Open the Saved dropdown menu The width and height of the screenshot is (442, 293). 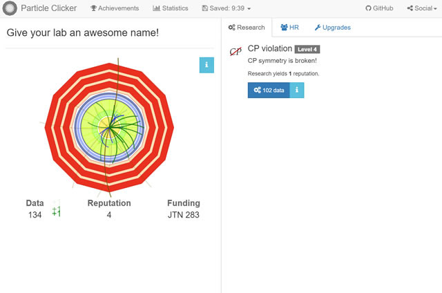[x=227, y=8]
